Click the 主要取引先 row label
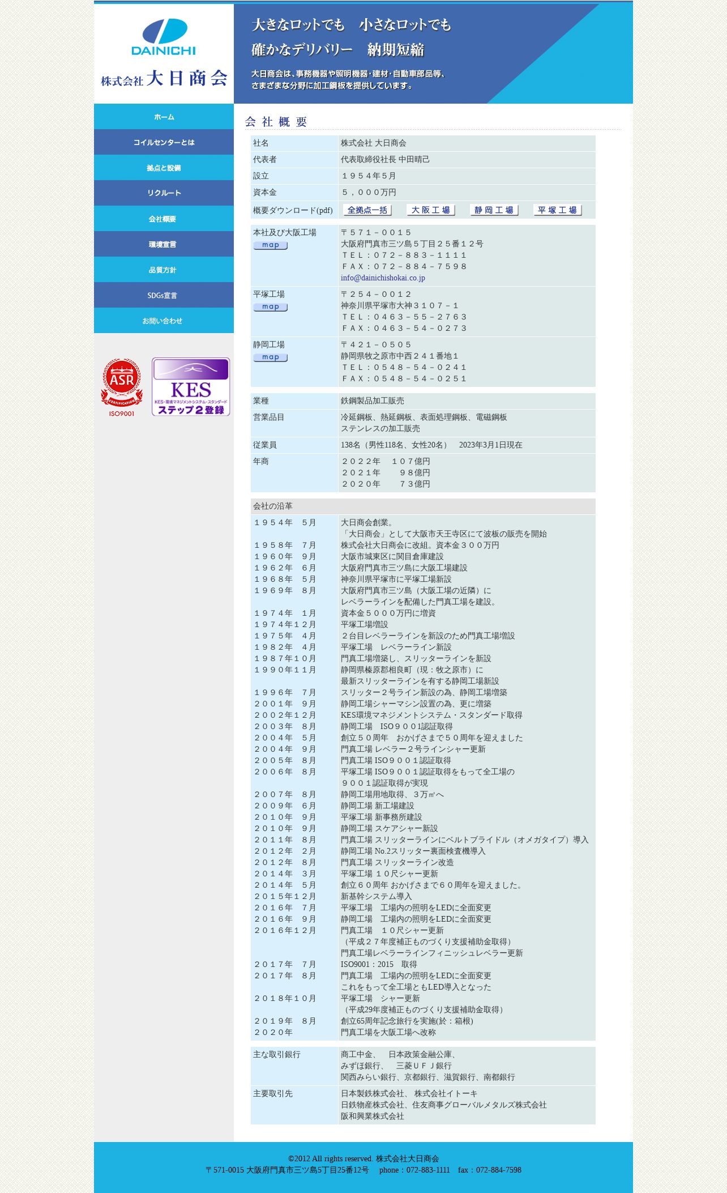Image resolution: width=727 pixels, height=1193 pixels. 273,1094
